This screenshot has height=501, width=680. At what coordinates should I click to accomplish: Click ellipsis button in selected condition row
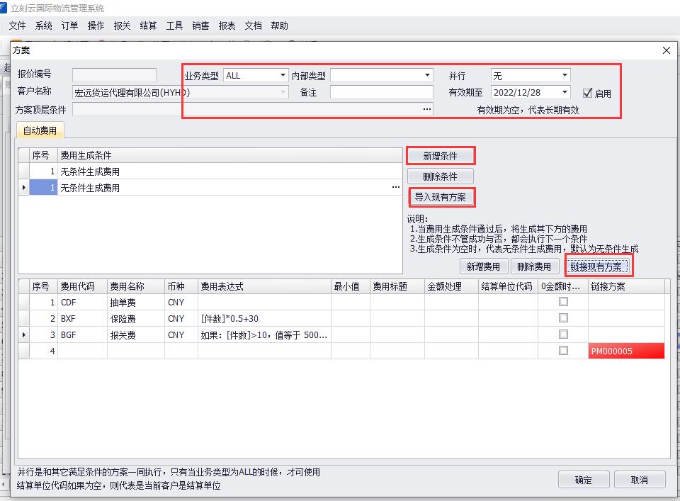click(x=395, y=188)
